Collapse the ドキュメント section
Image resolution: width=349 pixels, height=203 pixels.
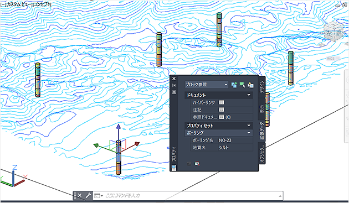(249, 95)
